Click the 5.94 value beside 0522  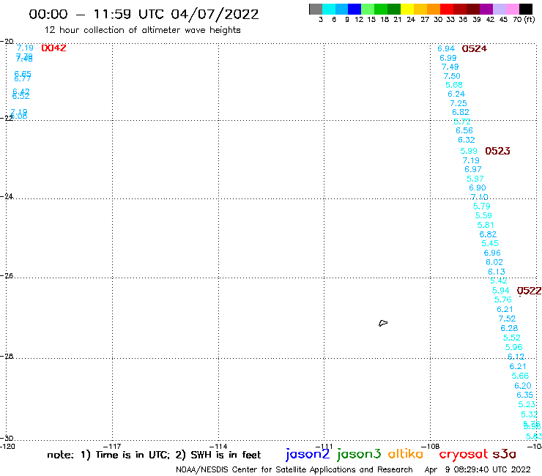point(500,291)
